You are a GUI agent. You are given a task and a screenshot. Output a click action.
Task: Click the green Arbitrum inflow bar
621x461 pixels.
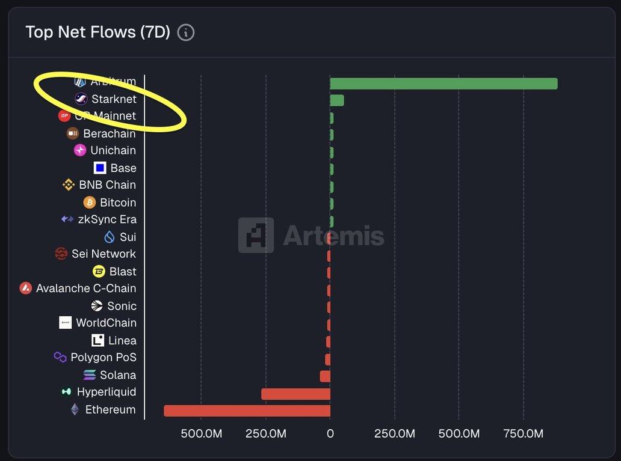click(443, 84)
